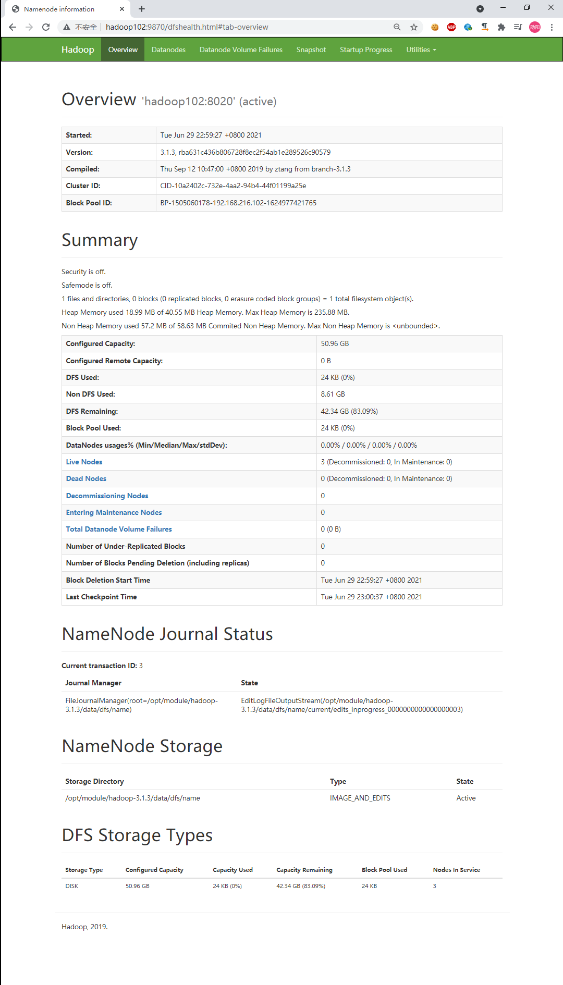This screenshot has width=563, height=985.
Task: Open the Extensions puzzle piece menu
Action: (x=501, y=27)
